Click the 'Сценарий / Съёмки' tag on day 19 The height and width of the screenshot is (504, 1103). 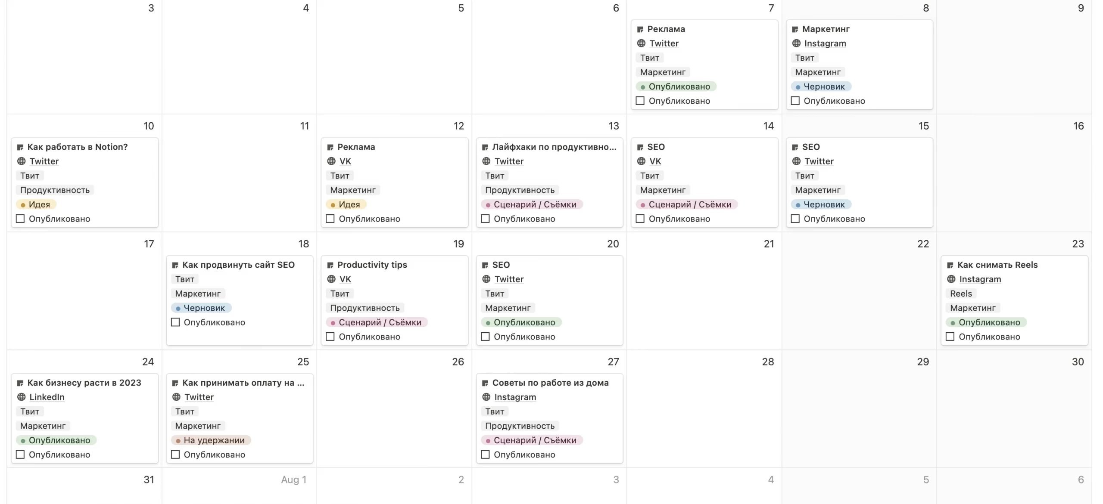(376, 322)
